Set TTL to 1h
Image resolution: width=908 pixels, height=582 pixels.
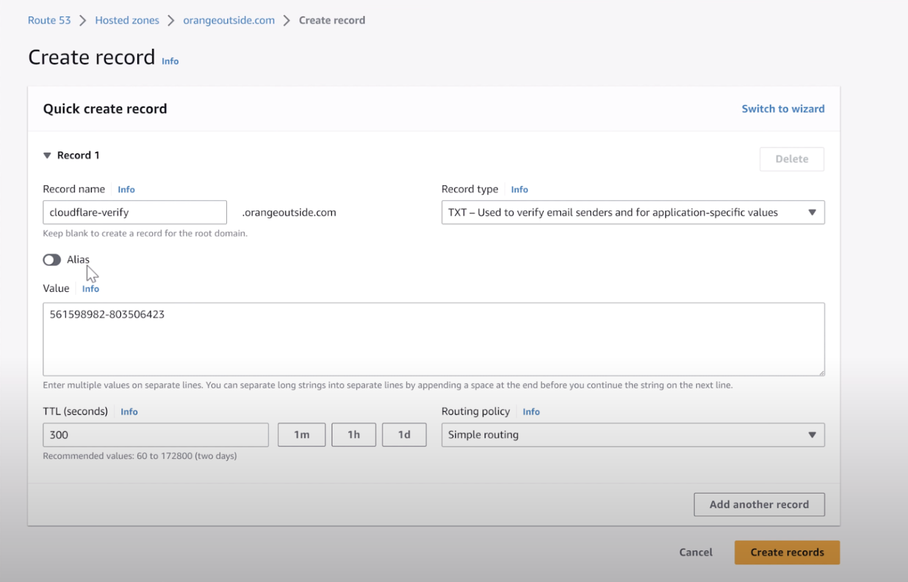click(x=354, y=435)
